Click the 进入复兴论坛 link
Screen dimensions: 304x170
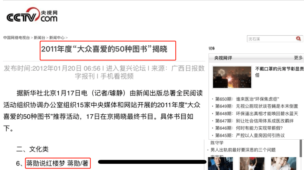(x=126, y=68)
